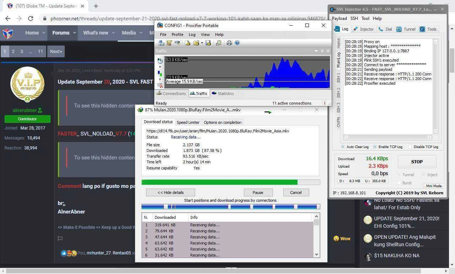
Task: Toggle the Tunnel checkbox in SVL Injector
Action: (x=399, y=175)
